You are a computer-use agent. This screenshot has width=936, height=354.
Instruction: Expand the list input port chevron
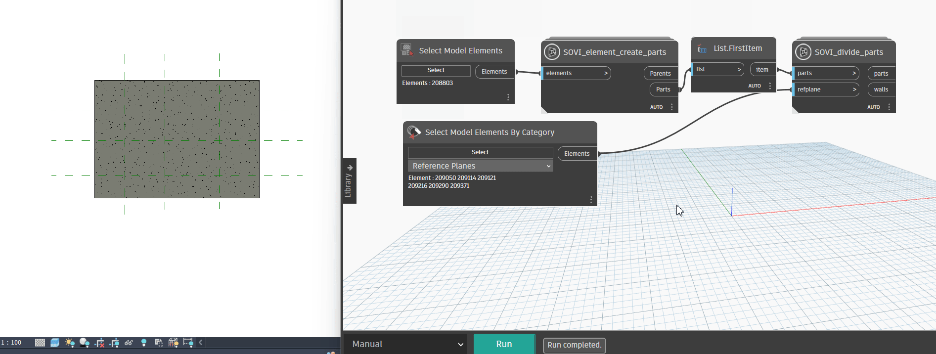[739, 70]
